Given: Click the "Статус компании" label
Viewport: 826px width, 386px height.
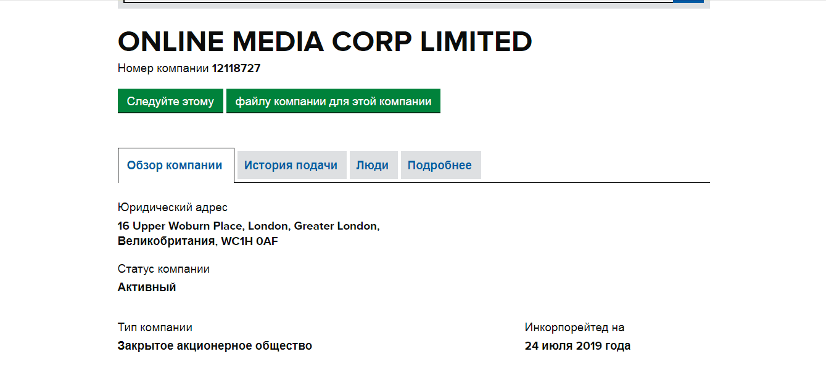Looking at the screenshot, I should point(163,269).
